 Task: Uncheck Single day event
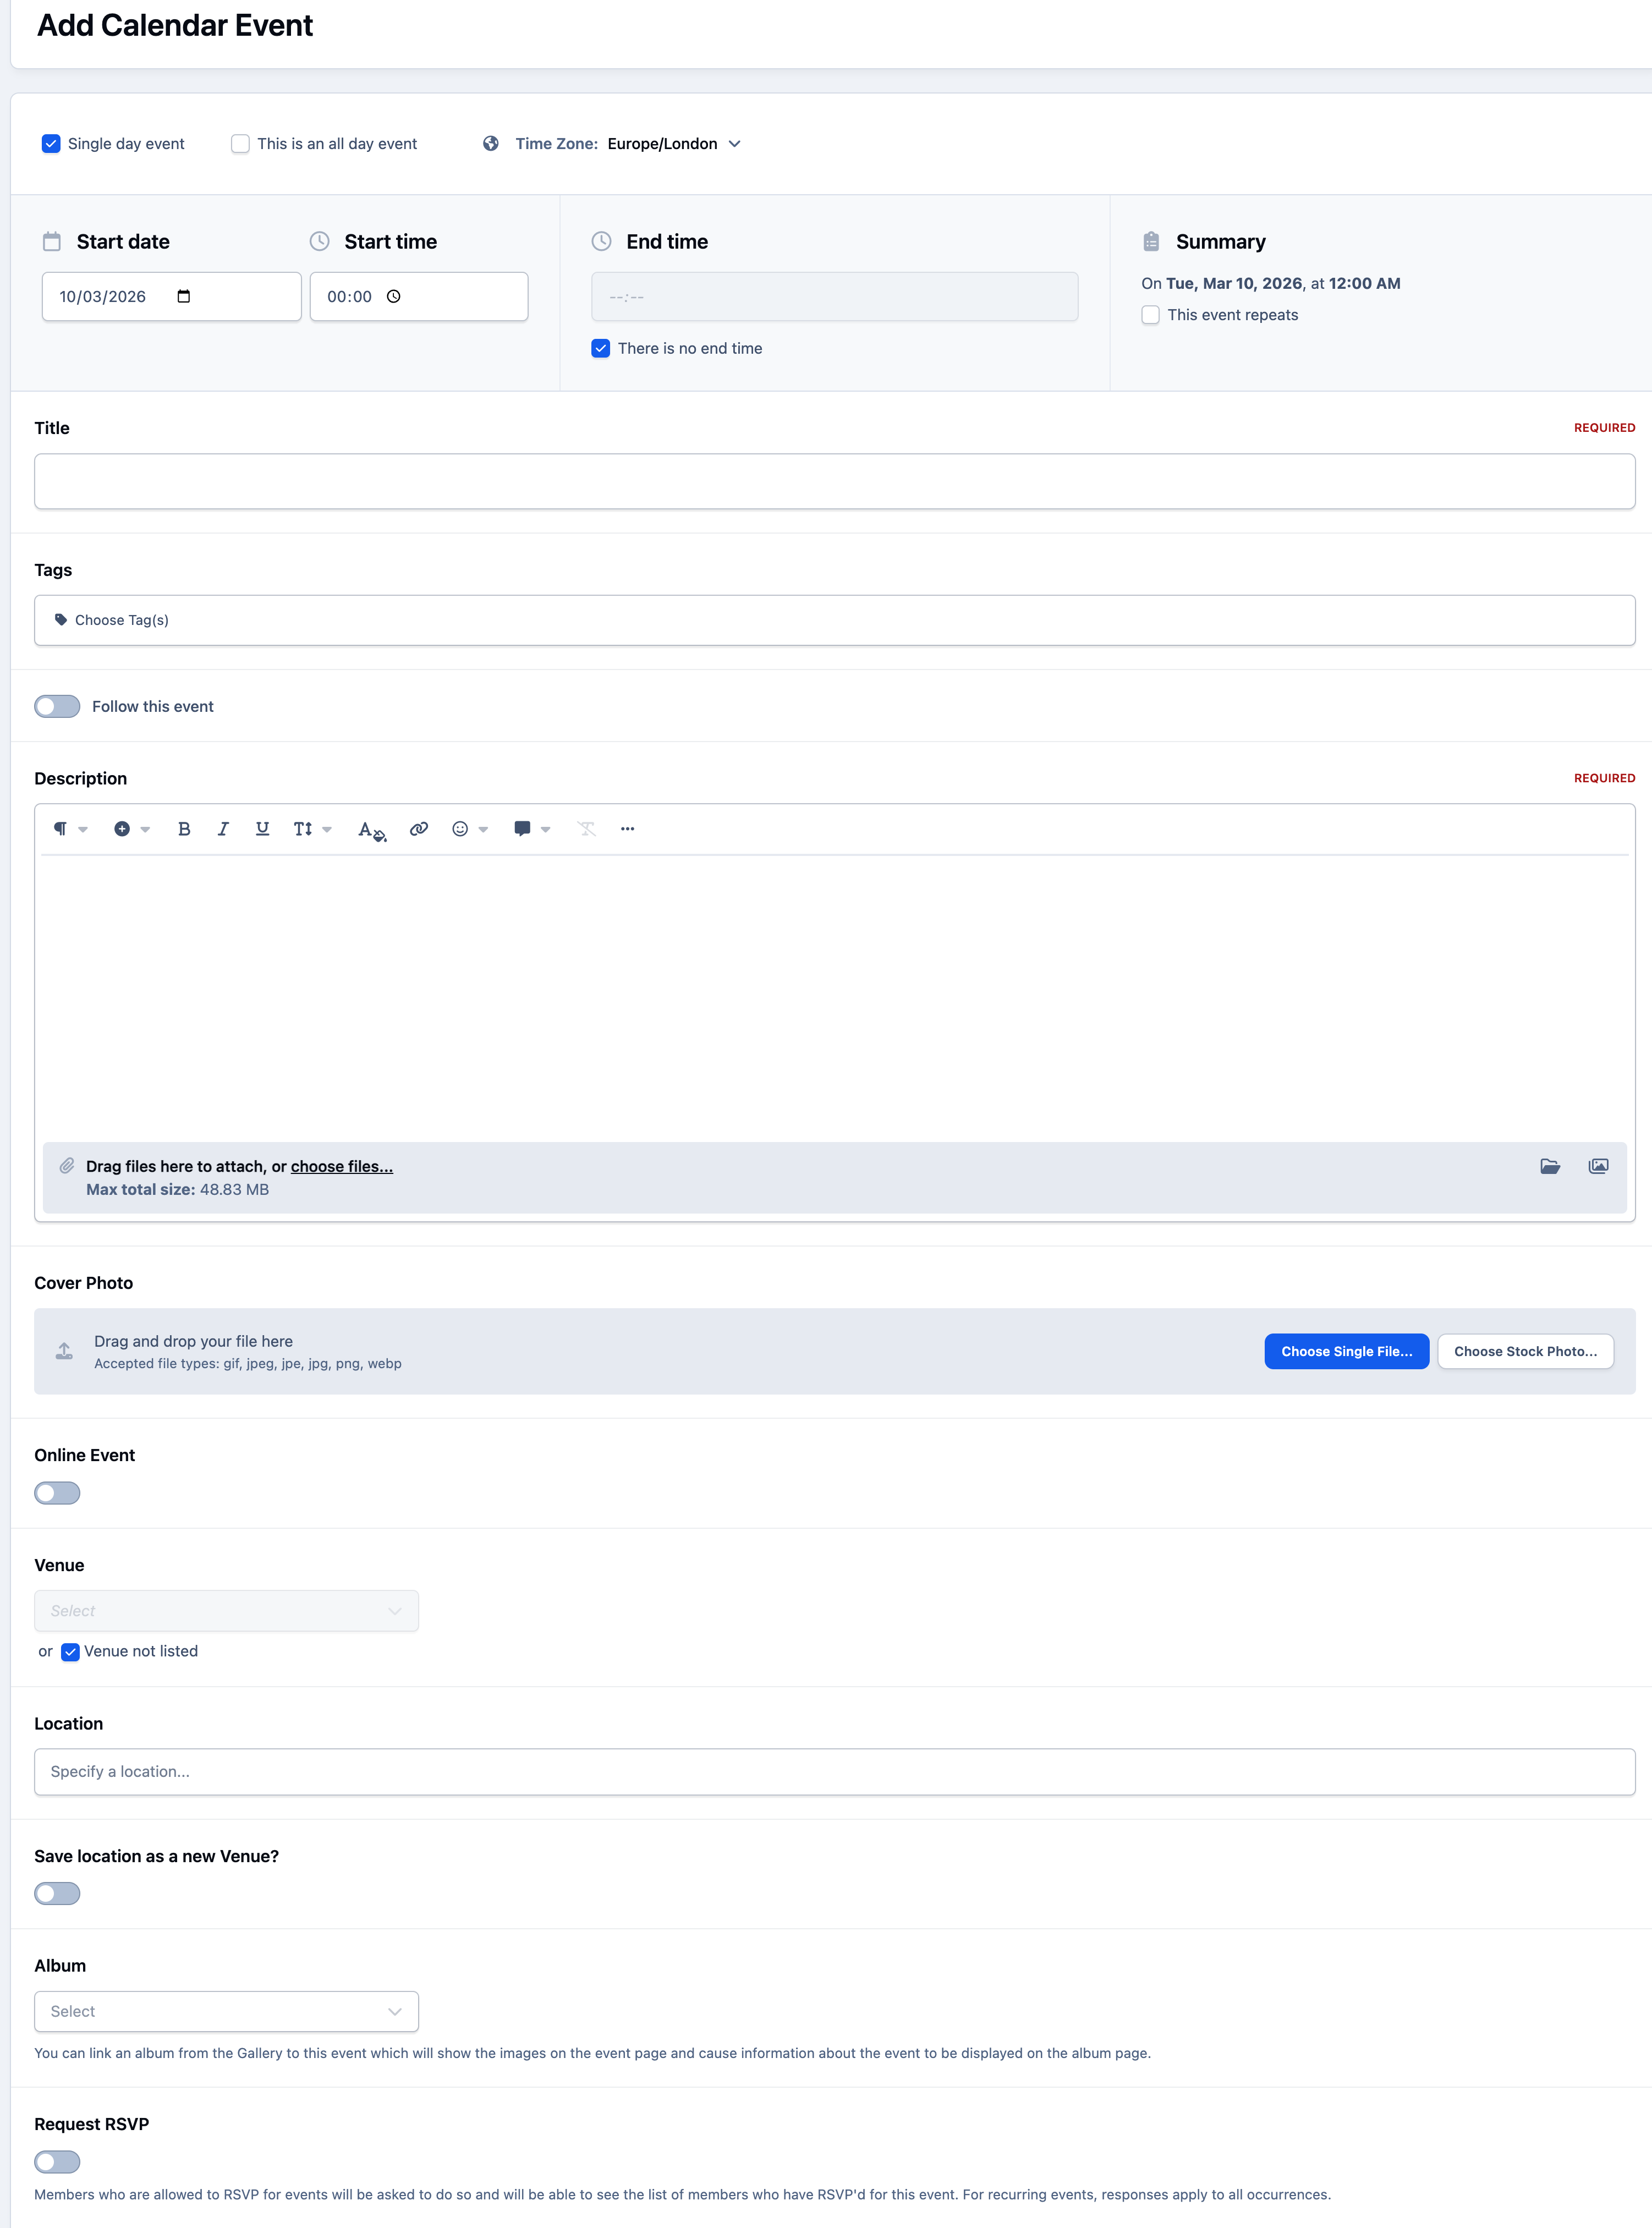(x=51, y=144)
